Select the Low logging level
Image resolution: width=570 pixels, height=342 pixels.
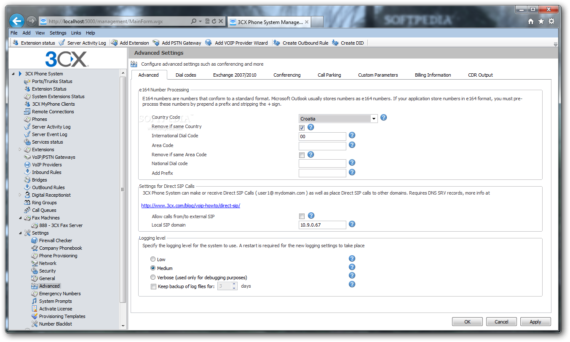coord(153,259)
